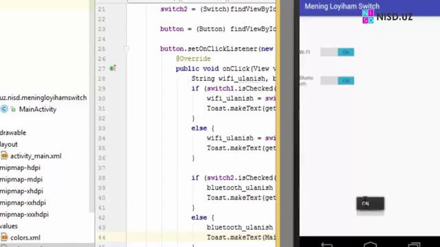Click line number 44 in gutter

coord(102,237)
